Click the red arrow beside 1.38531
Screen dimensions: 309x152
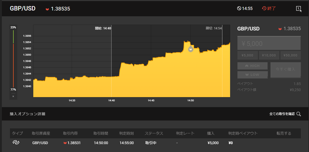click(x=65, y=143)
